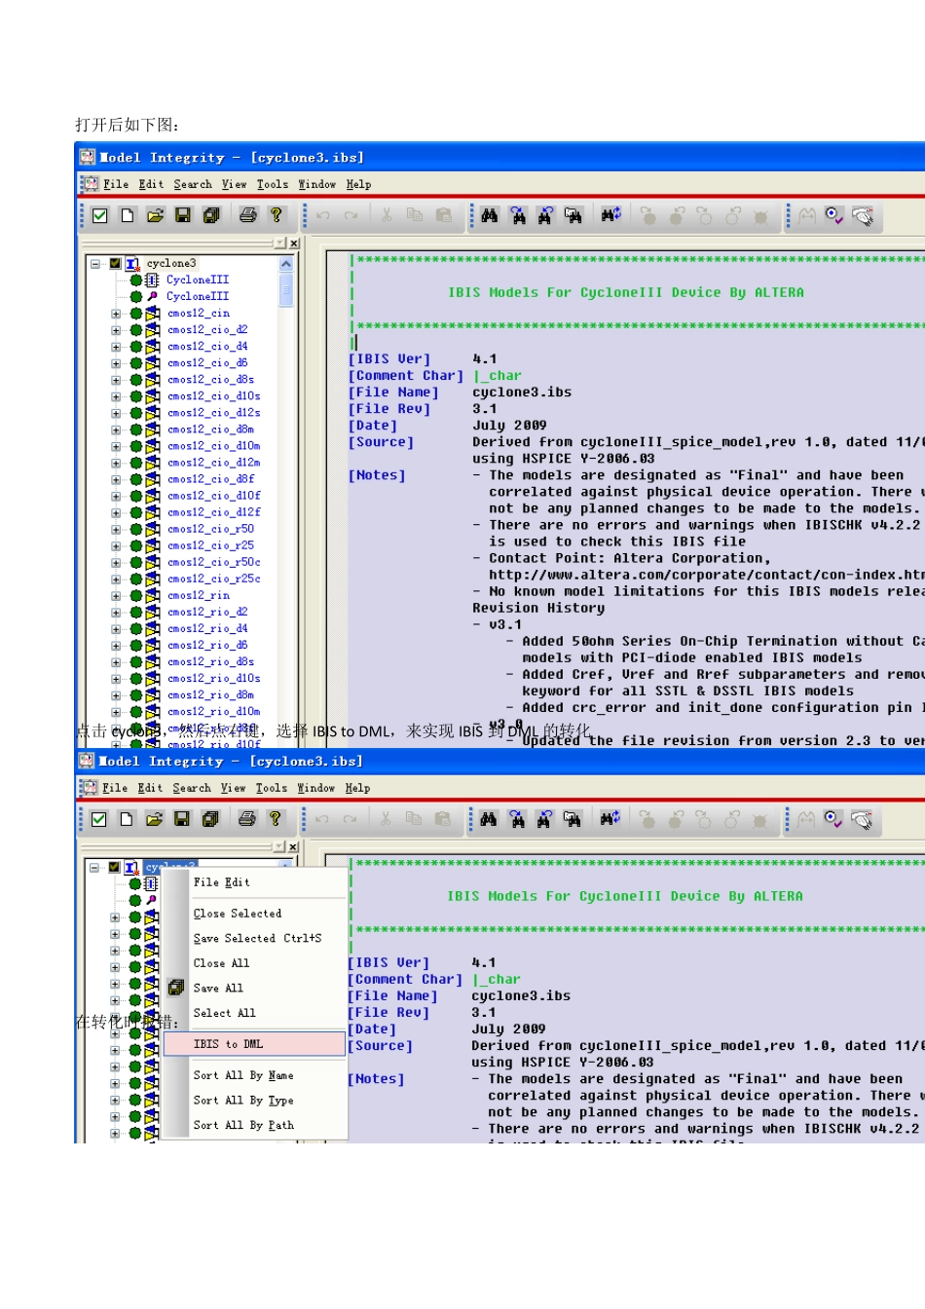Click Close Selected in the context menu

point(237,914)
